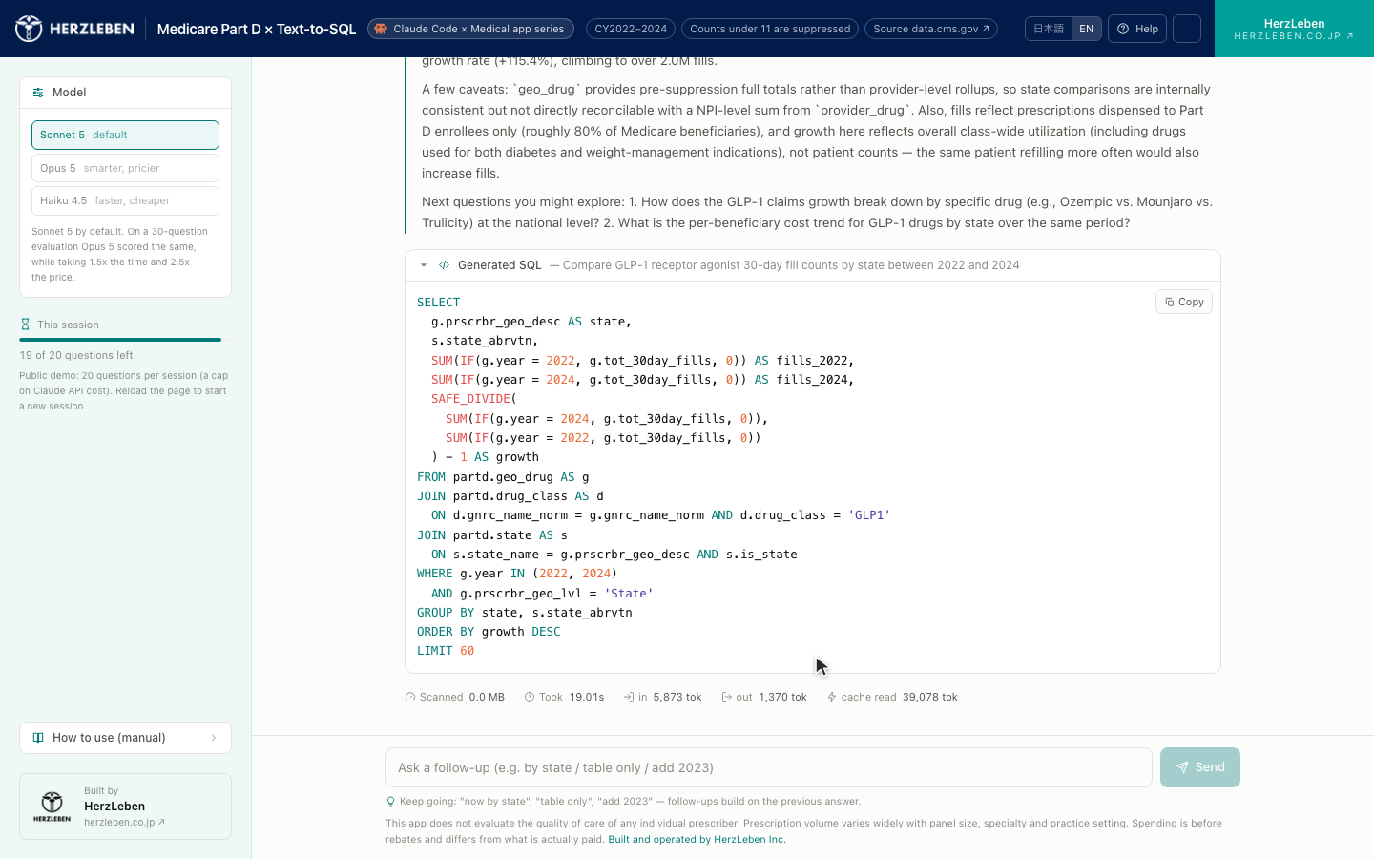This screenshot has width=1374, height=859.
Task: Click the chevron arrow on How to use
Action: pos(214,738)
